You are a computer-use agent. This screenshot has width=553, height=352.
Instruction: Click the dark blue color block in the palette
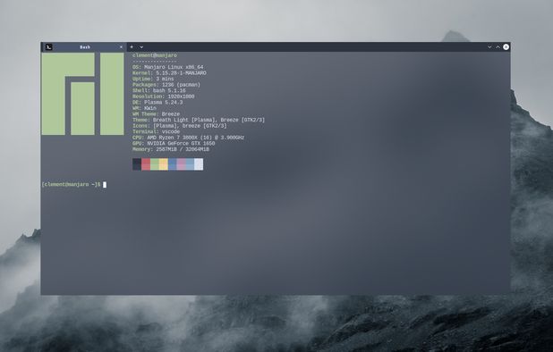172,164
